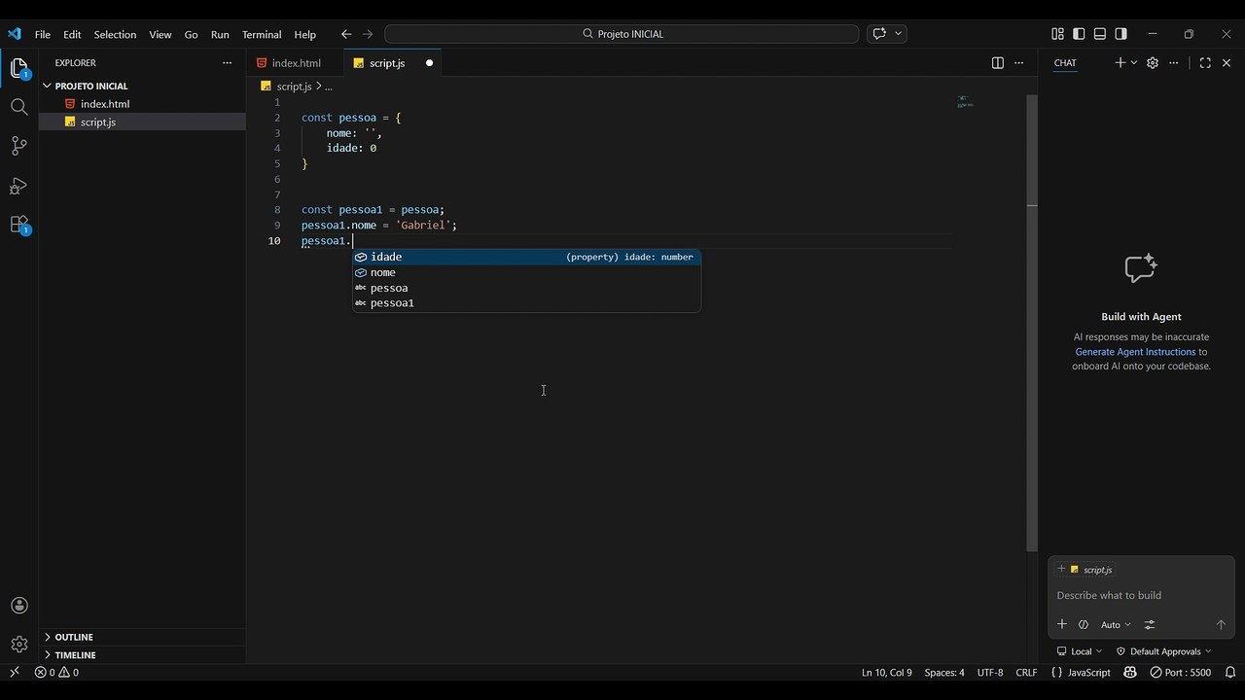Open the Copilot title bar dropdown arrow
The image size is (1245, 700).
(x=899, y=34)
